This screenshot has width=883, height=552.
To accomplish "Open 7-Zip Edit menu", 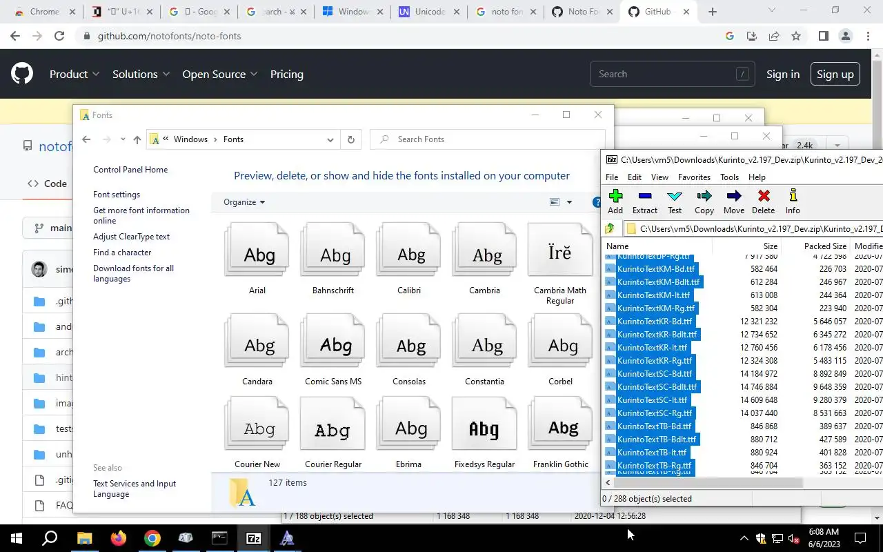I will click(x=635, y=177).
